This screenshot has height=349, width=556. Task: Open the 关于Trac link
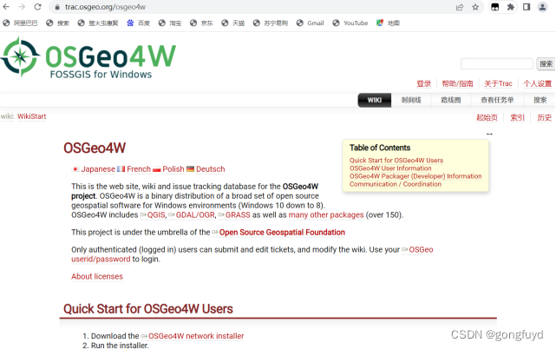[498, 84]
